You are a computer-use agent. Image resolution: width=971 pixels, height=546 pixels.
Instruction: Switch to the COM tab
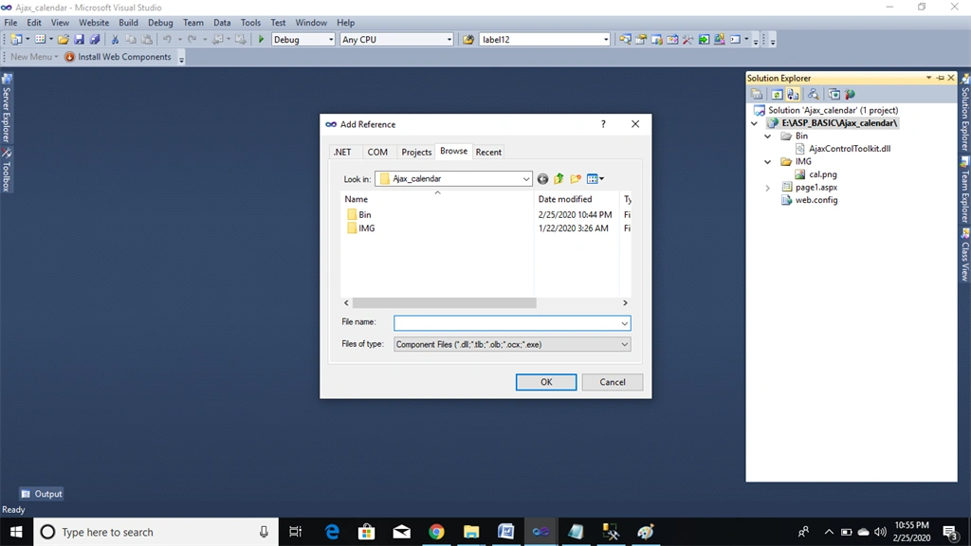coord(377,153)
